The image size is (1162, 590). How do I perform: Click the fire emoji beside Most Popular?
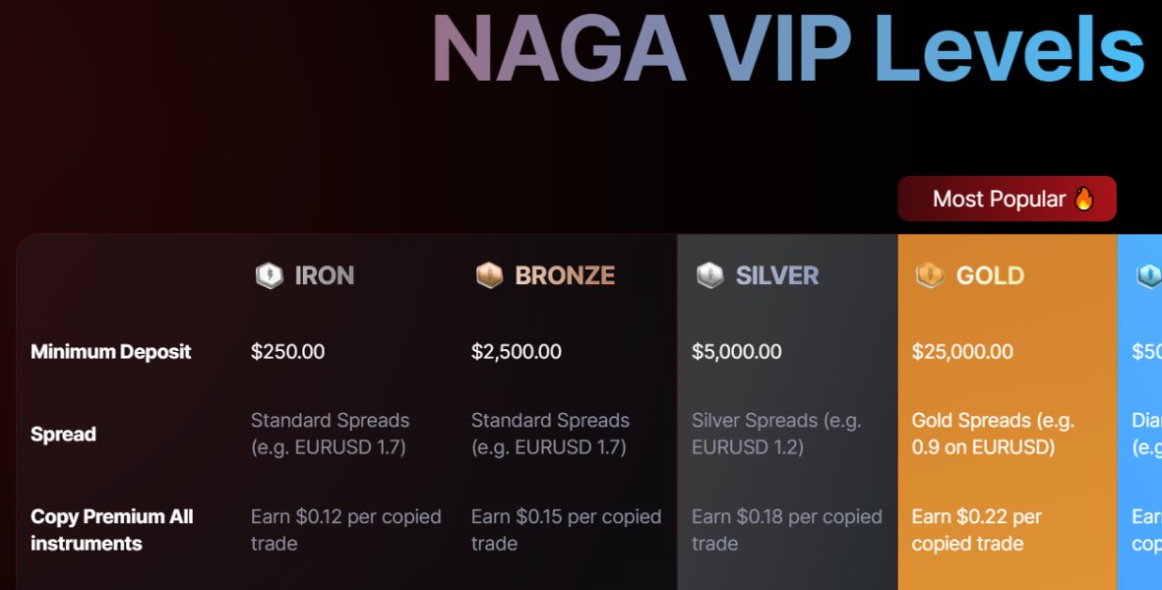tap(1084, 199)
